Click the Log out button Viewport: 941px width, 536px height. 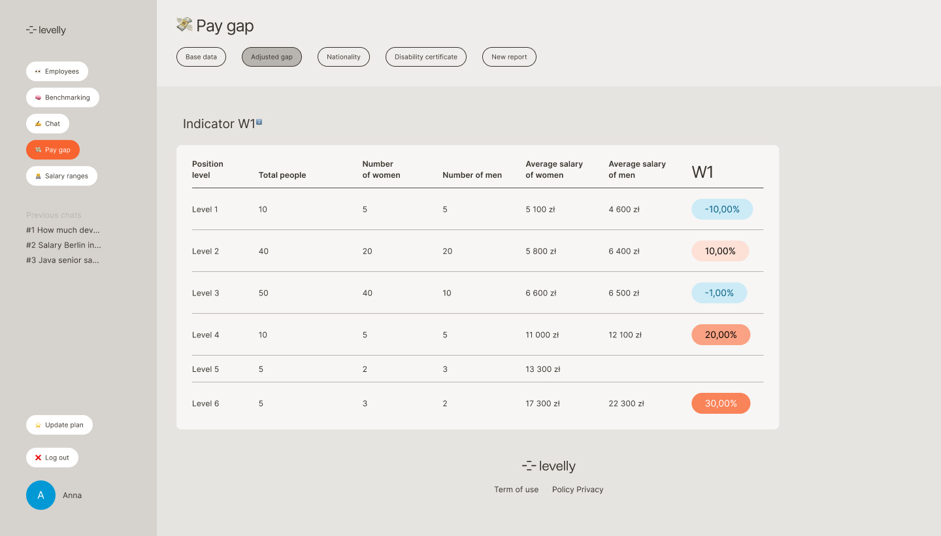click(x=52, y=458)
